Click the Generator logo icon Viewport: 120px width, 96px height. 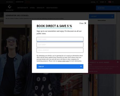coord(10,8)
